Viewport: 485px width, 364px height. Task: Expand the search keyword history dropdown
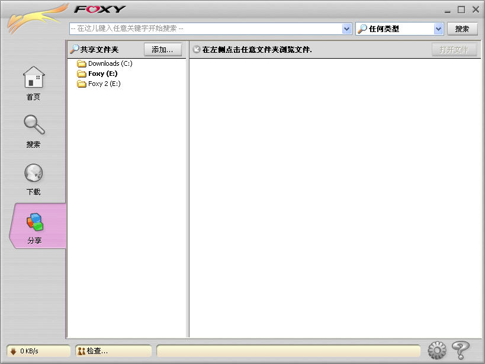point(347,28)
